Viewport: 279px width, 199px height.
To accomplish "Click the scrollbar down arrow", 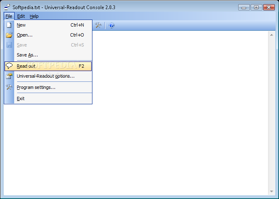I will 272,192.
